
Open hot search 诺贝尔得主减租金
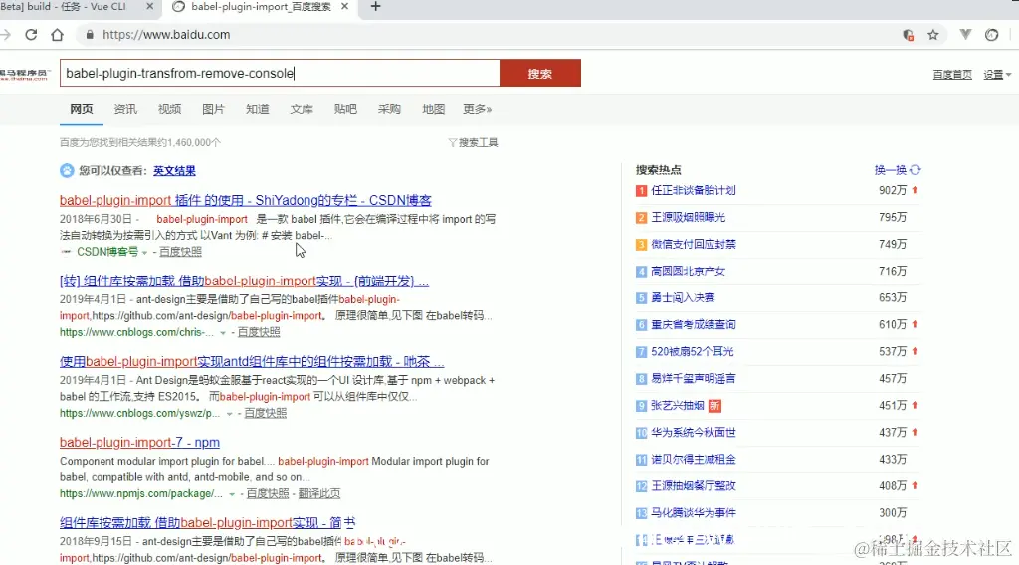(x=694, y=460)
